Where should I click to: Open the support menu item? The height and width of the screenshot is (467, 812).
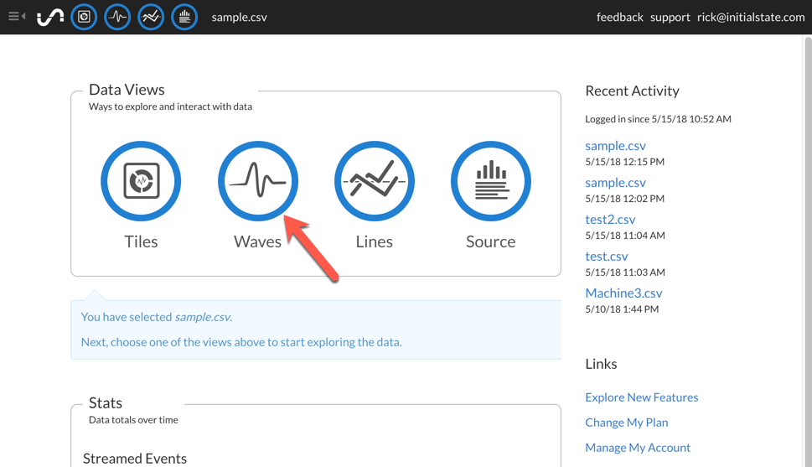tap(670, 17)
